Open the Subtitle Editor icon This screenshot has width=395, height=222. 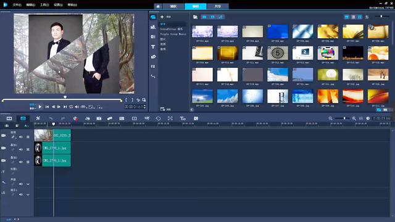click(x=122, y=118)
